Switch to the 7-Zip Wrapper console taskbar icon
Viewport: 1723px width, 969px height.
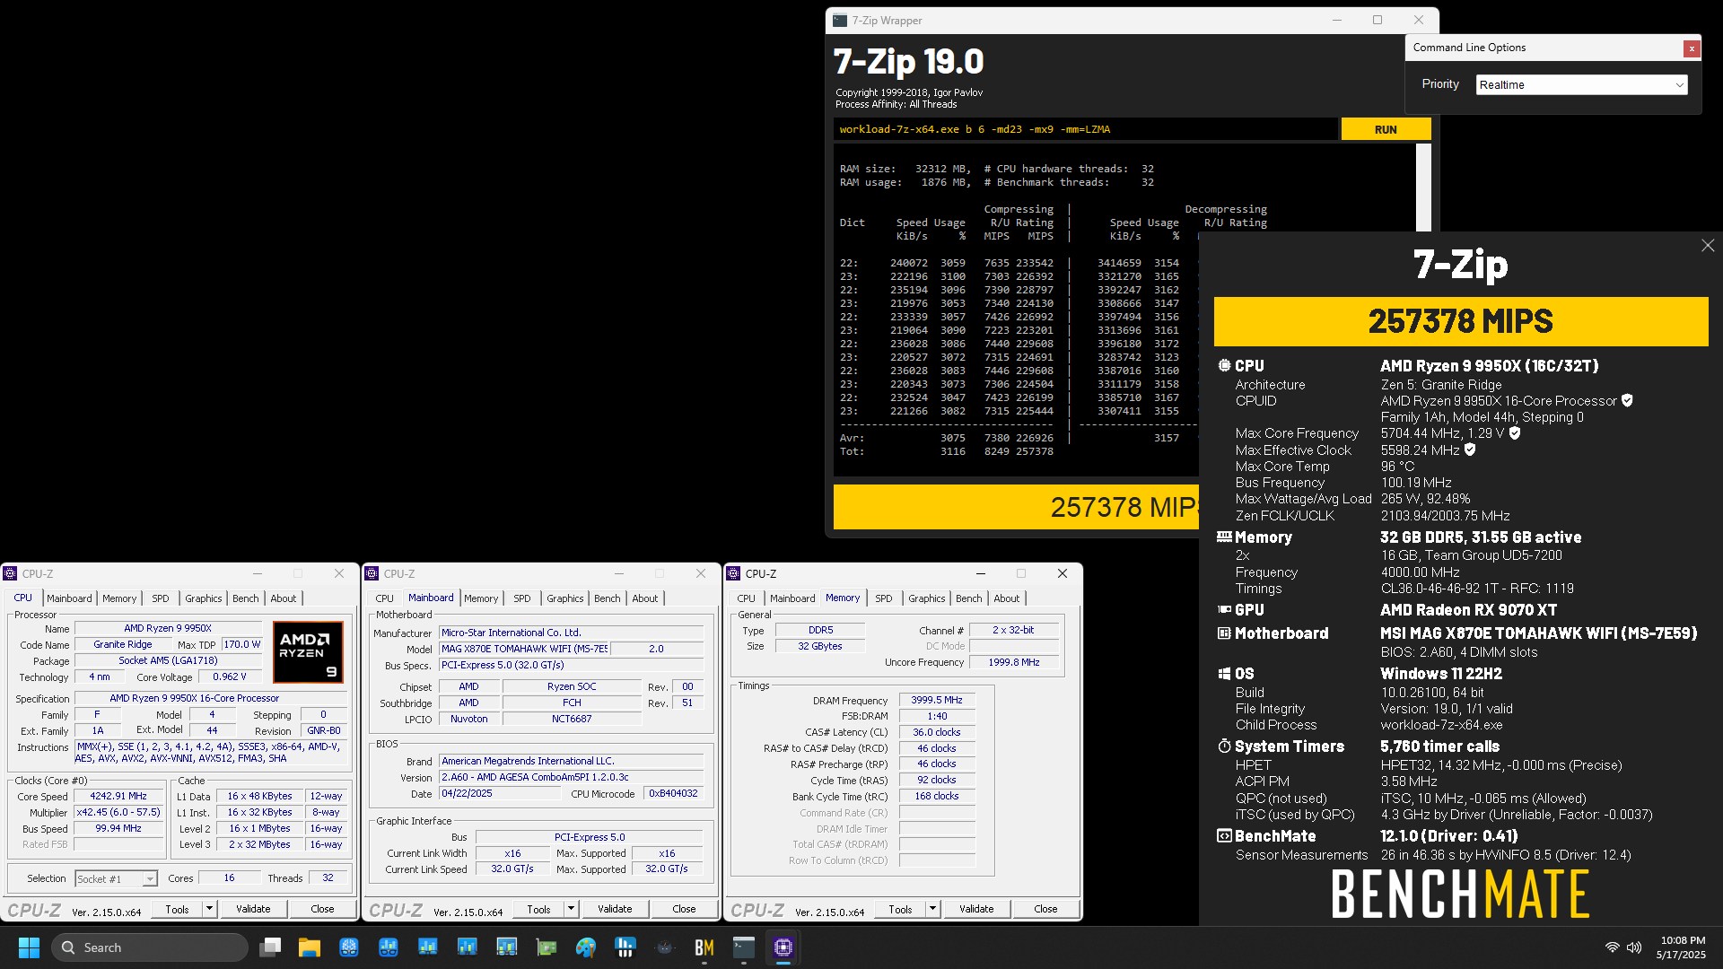click(744, 947)
